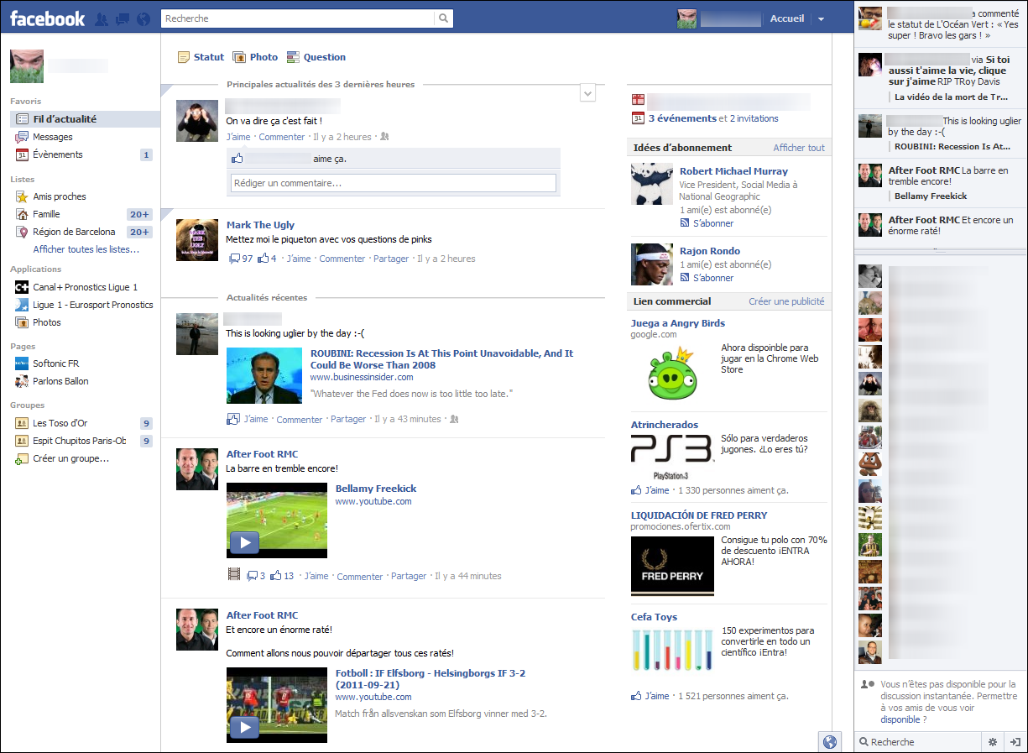Click the Créer une publicité link
The image size is (1028, 753).
point(786,301)
